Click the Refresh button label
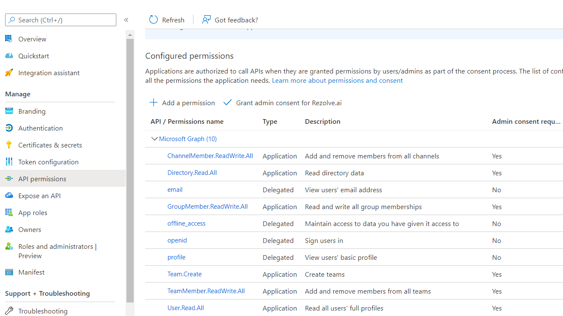The width and height of the screenshot is (563, 316). click(173, 20)
